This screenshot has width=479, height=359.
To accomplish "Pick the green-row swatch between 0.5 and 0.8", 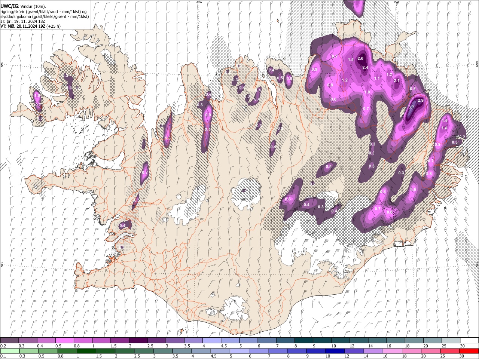I will 48,351.
